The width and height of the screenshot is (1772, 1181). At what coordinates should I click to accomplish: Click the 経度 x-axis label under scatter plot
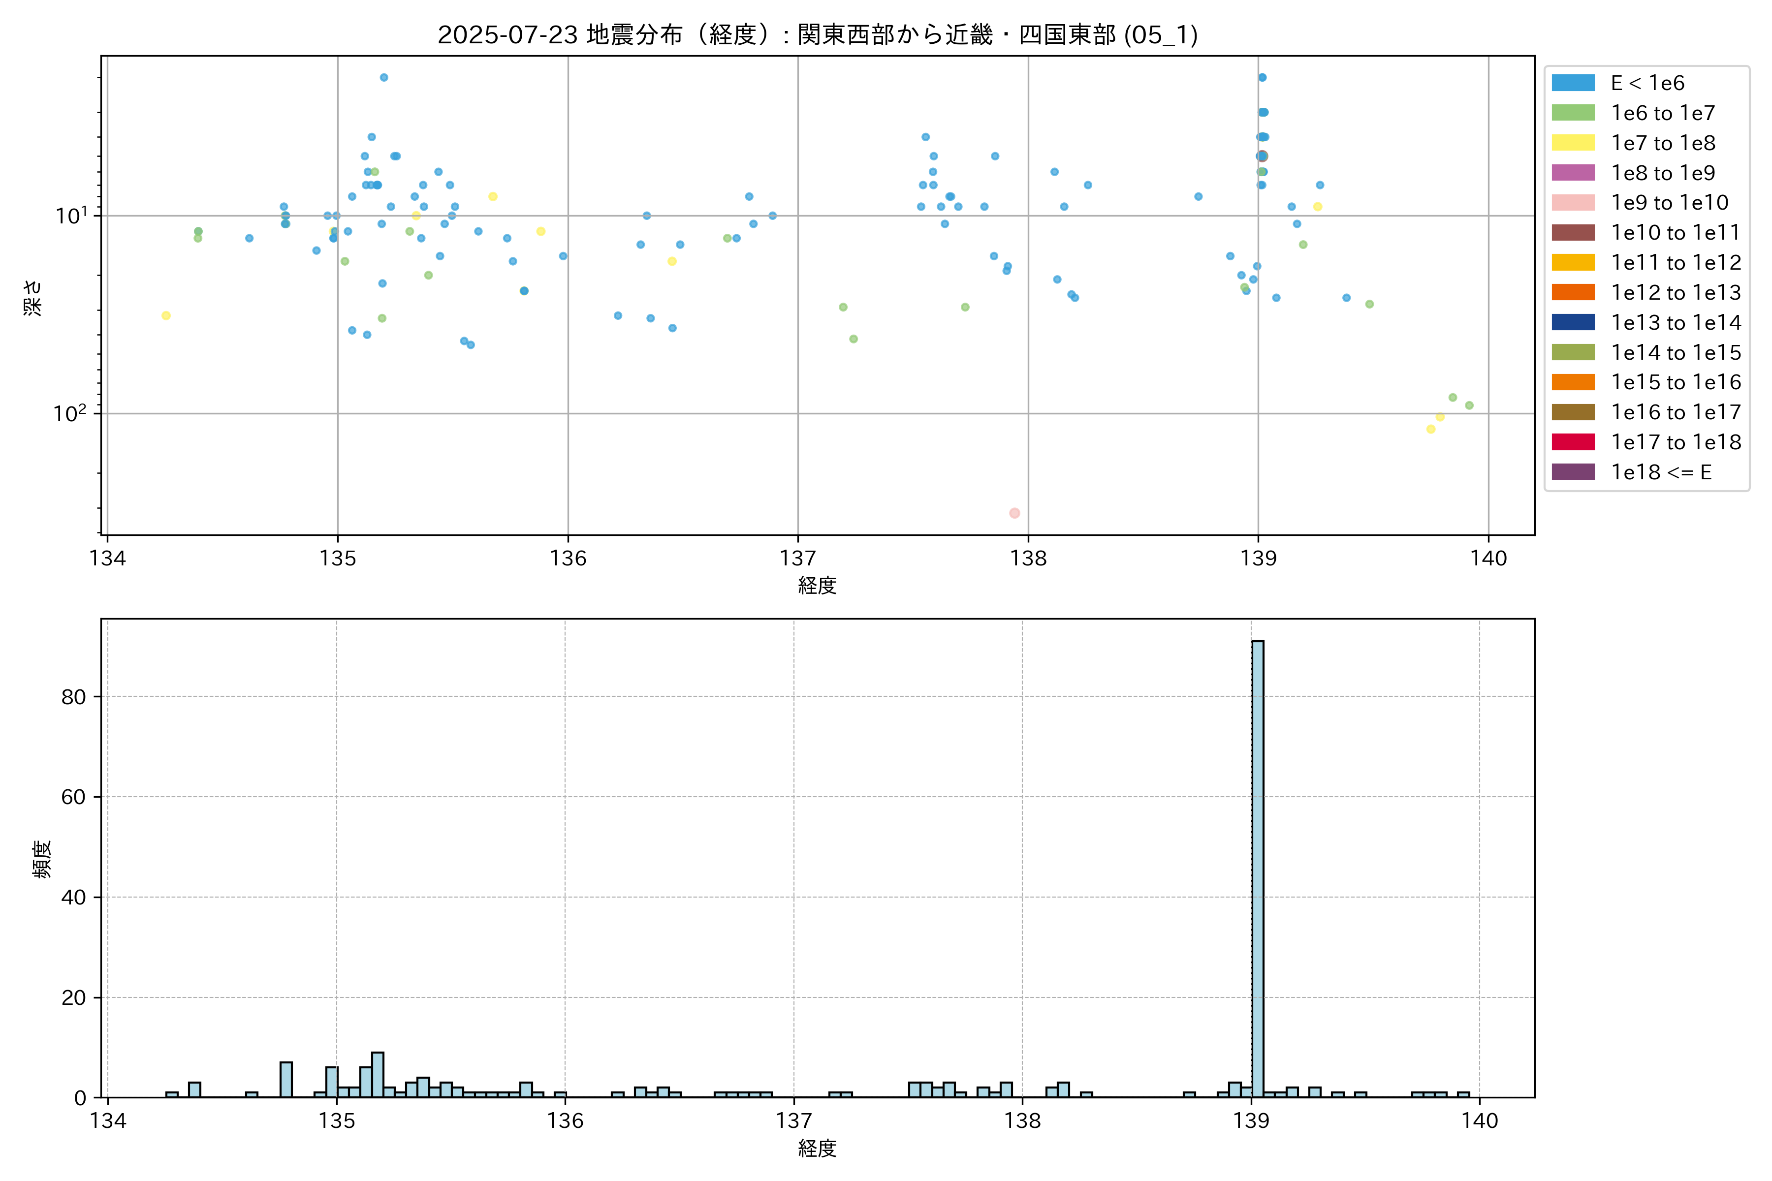818,585
